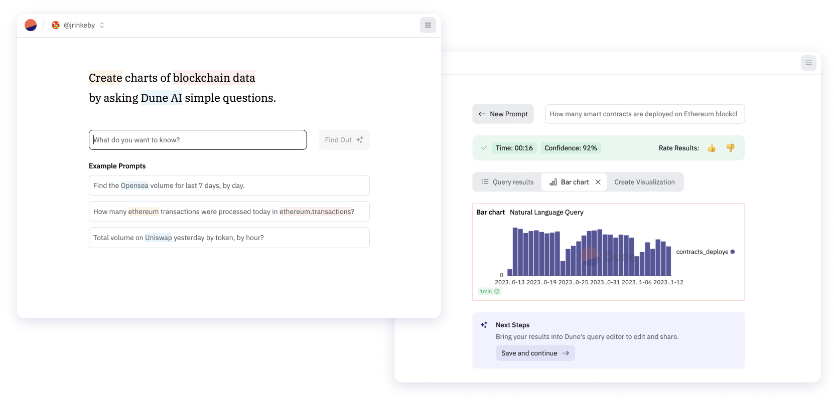
Task: Rate results with thumbs up
Action: click(712, 148)
